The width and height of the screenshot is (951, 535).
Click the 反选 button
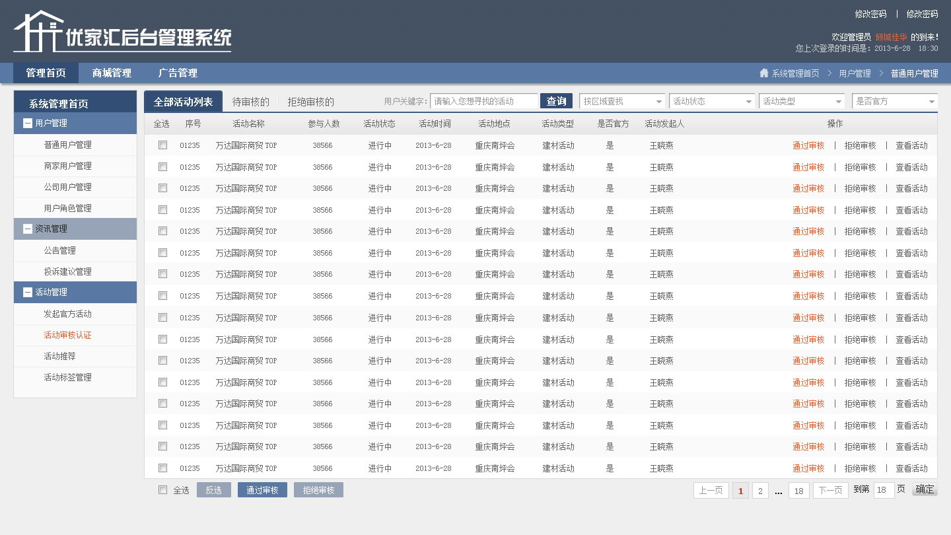point(214,490)
